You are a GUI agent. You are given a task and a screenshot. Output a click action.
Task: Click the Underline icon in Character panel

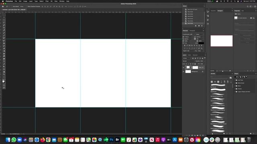[x=199, y=46]
